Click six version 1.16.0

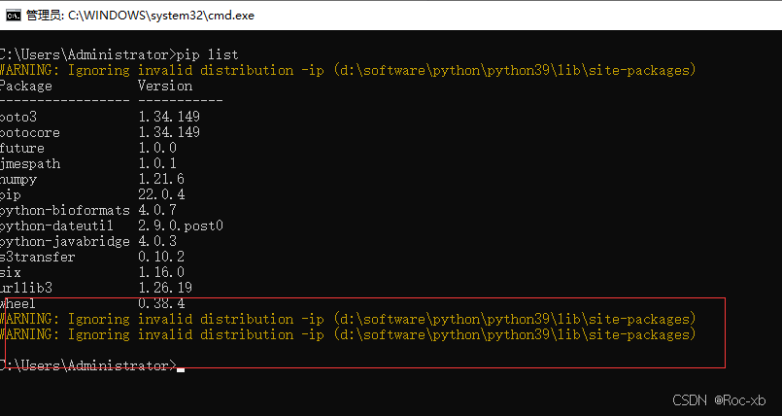(x=161, y=272)
